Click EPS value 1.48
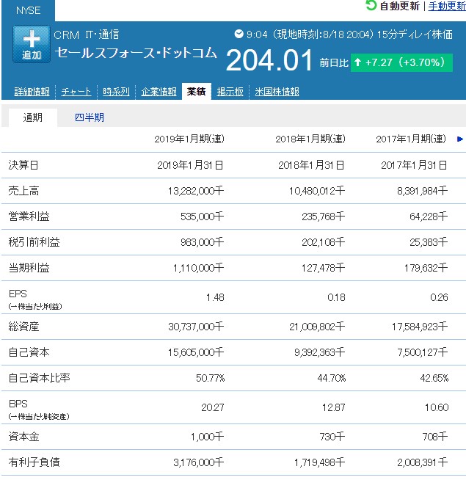 (x=215, y=297)
